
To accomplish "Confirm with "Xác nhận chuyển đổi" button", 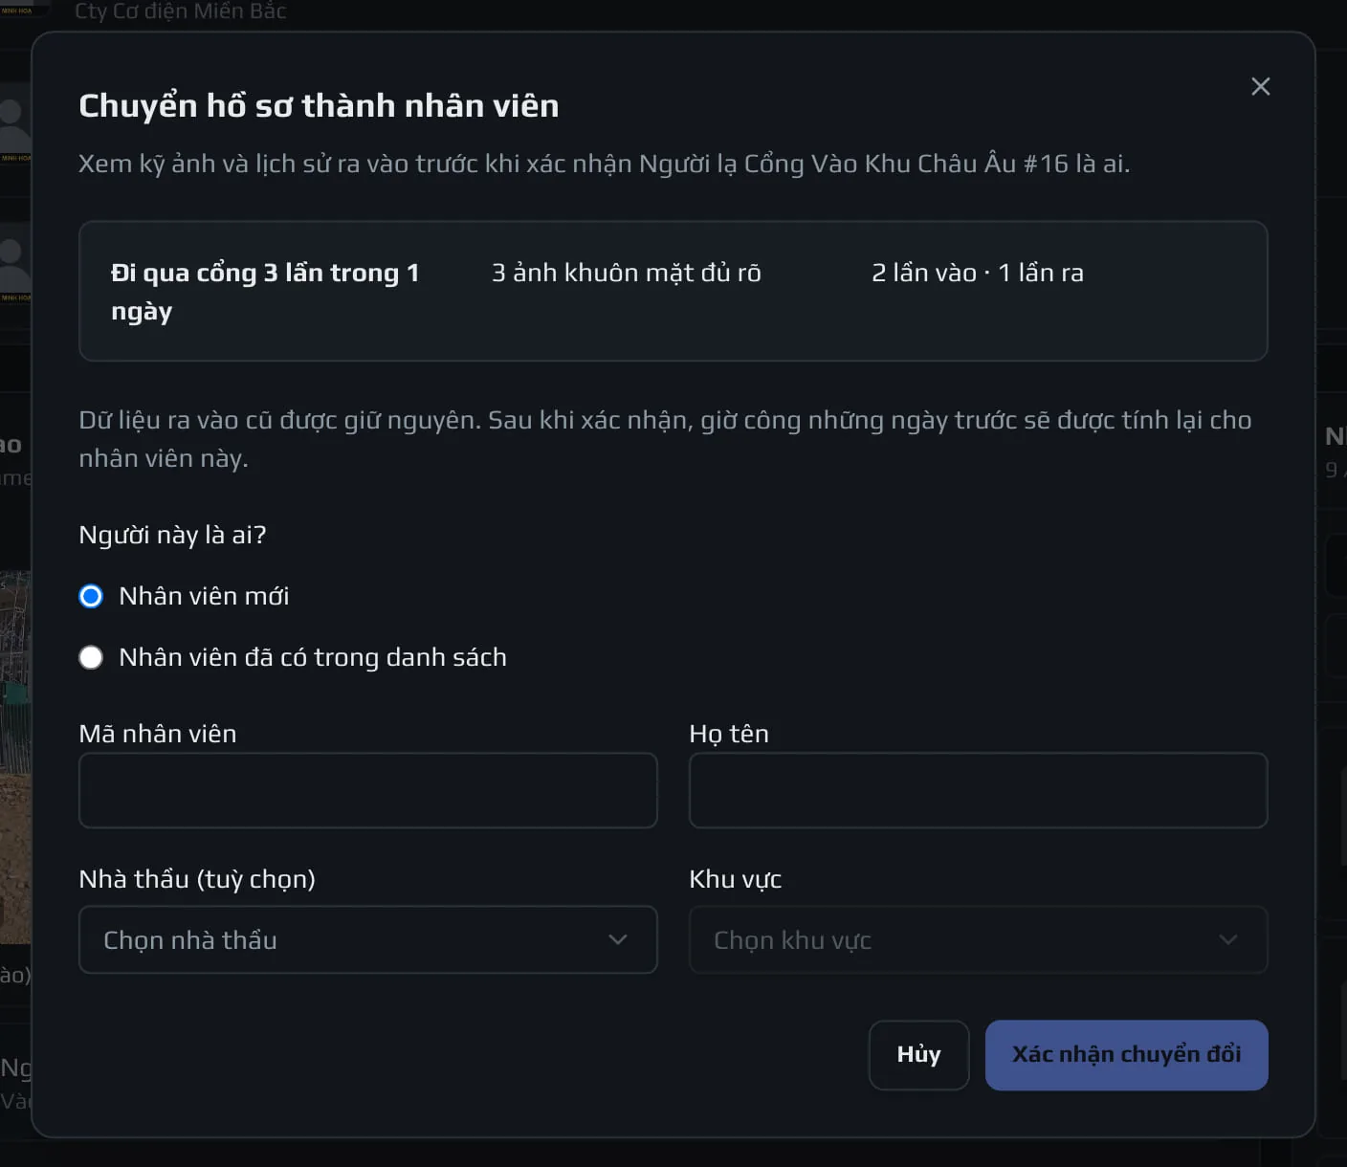I will [1126, 1054].
